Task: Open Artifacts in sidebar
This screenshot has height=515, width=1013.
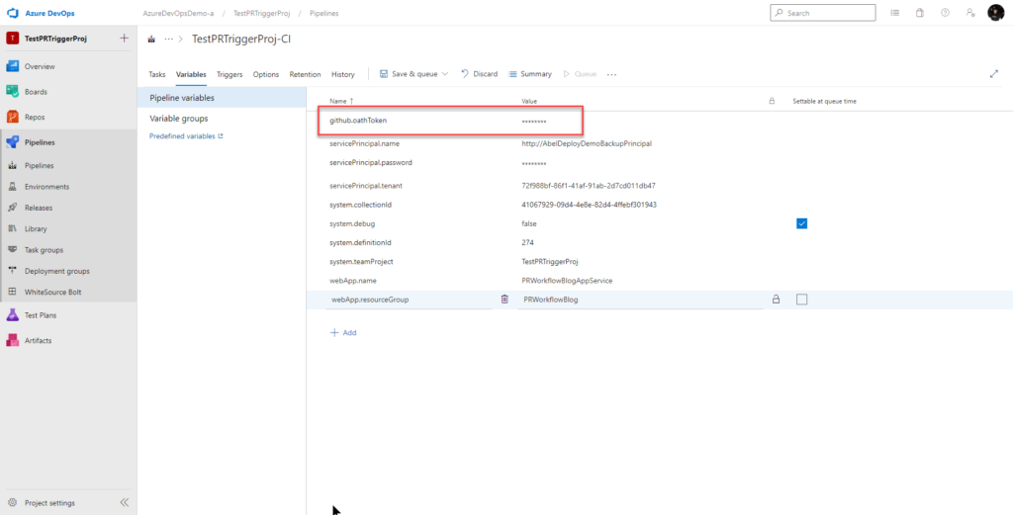Action: point(38,340)
